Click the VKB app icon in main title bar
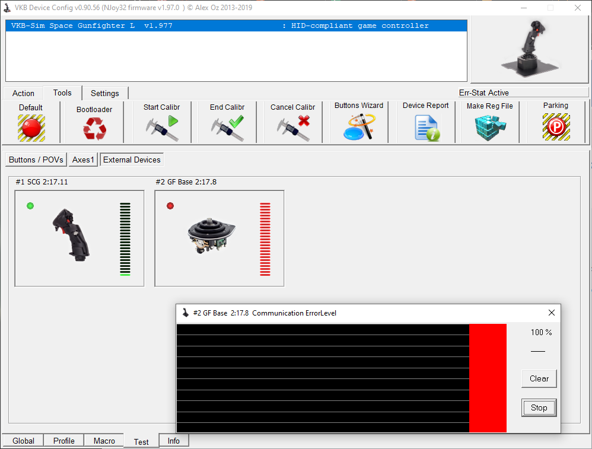 7,8
